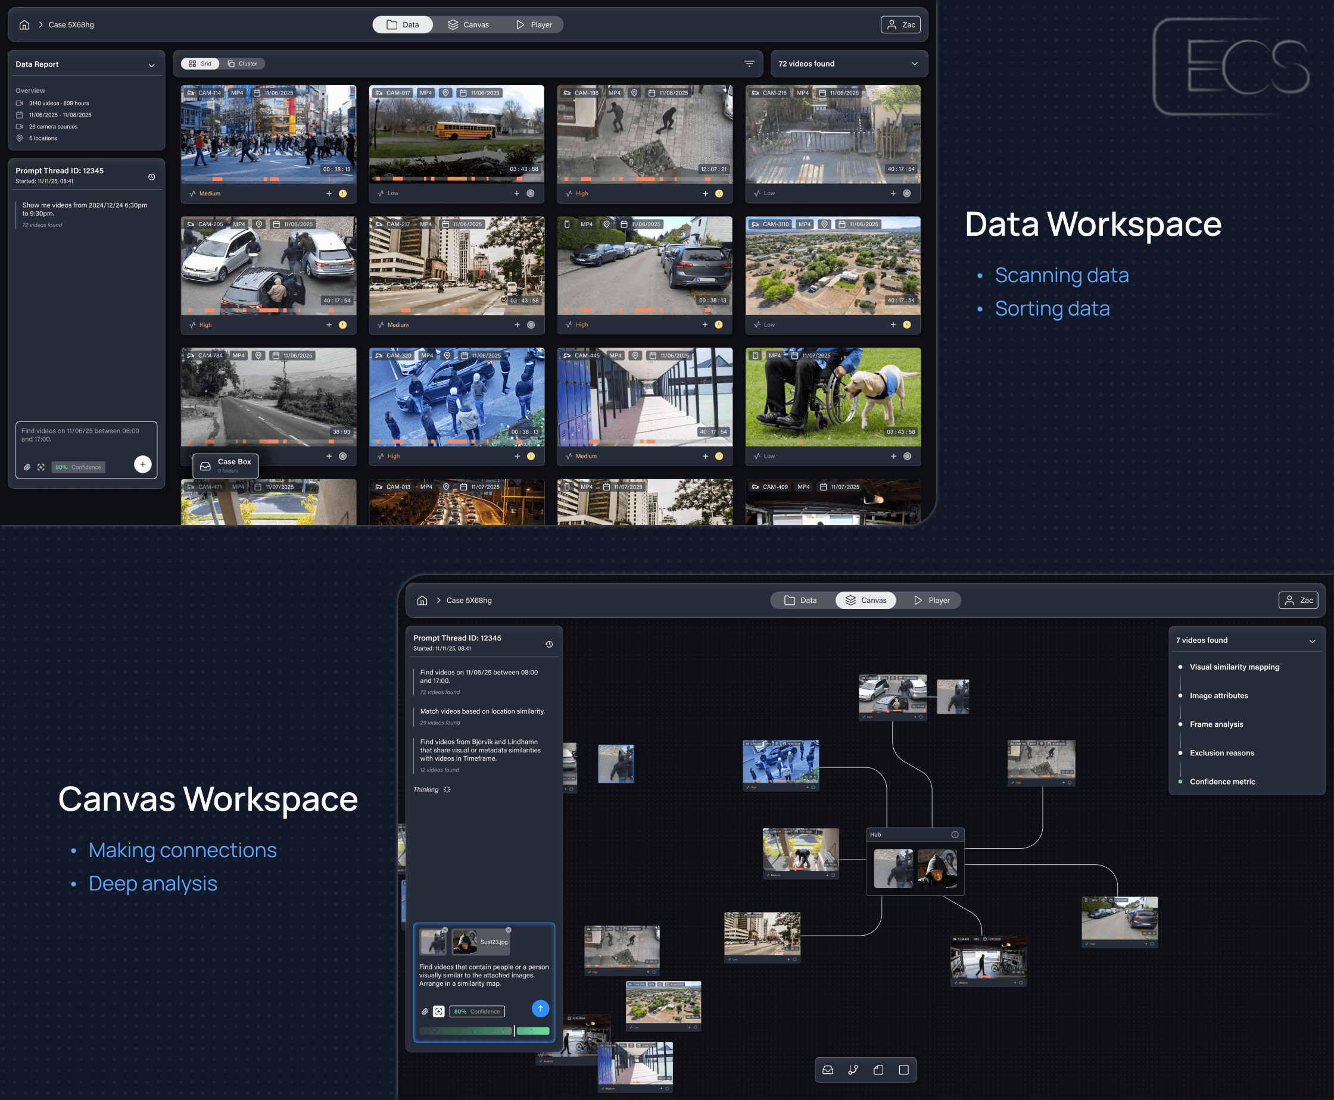
Task: Open the Canvas tab in the top navigation
Action: 468,25
